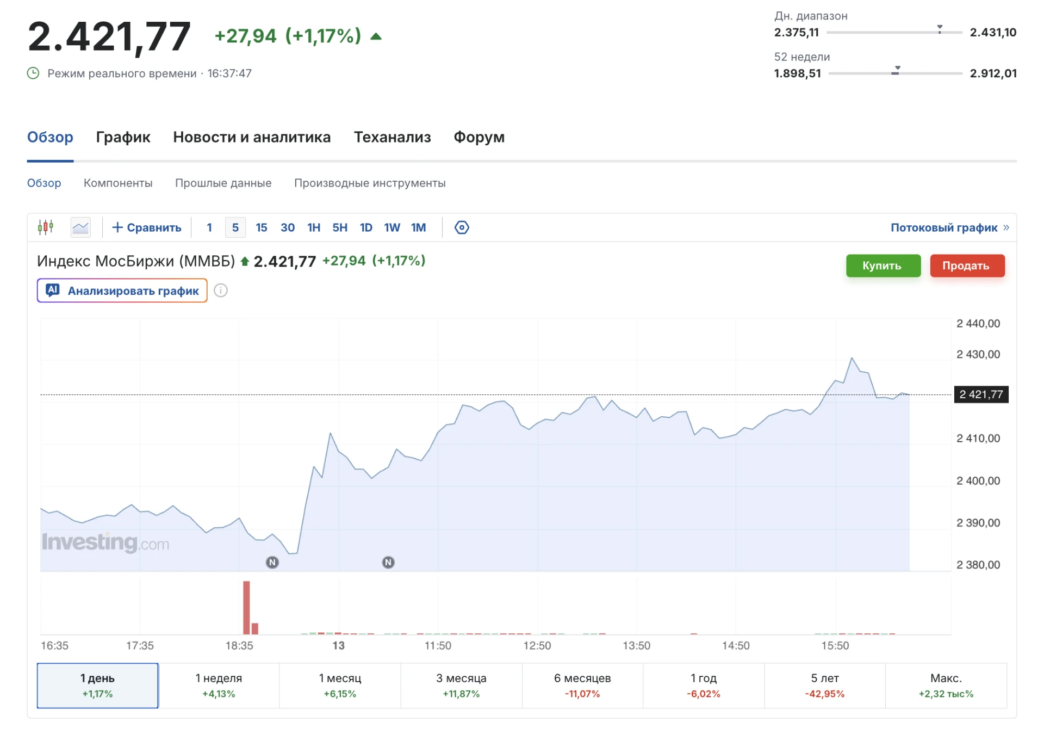
Task: Select the 1D interval
Action: pos(366,227)
